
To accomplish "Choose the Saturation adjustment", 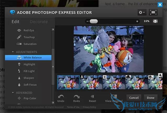I will pos(30,44).
